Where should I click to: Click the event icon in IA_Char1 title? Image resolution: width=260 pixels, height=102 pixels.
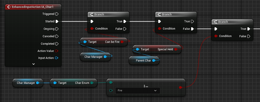(9, 7)
